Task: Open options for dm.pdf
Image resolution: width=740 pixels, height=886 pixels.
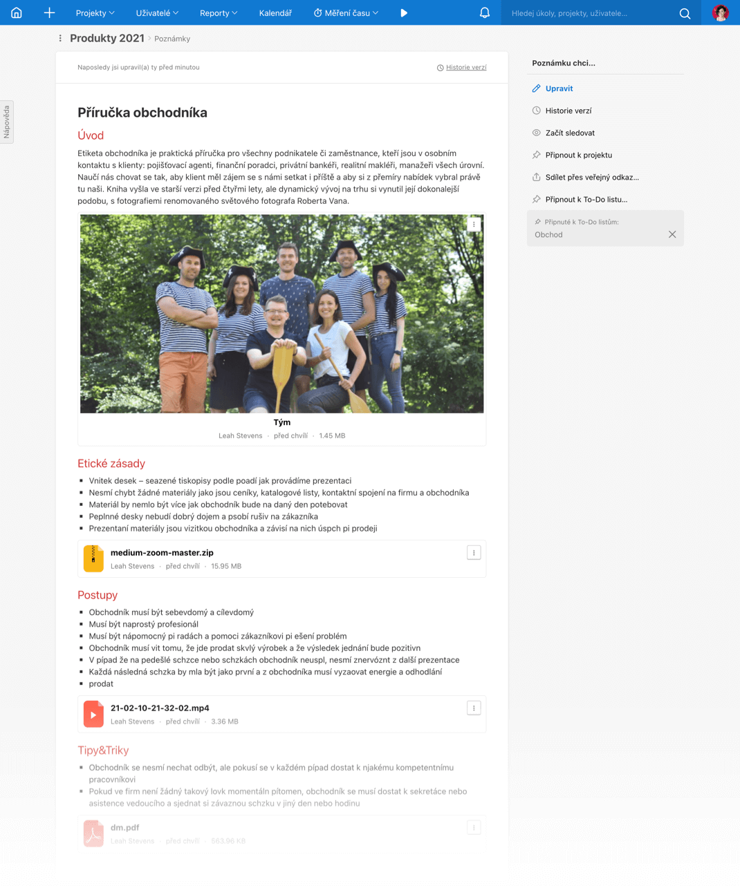Action: click(x=474, y=827)
